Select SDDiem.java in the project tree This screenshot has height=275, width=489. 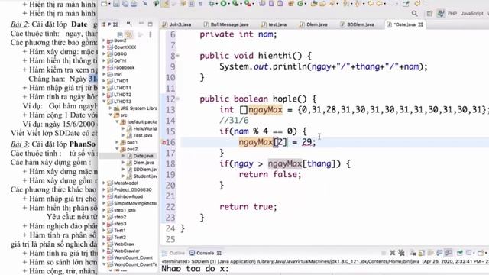pos(145,170)
